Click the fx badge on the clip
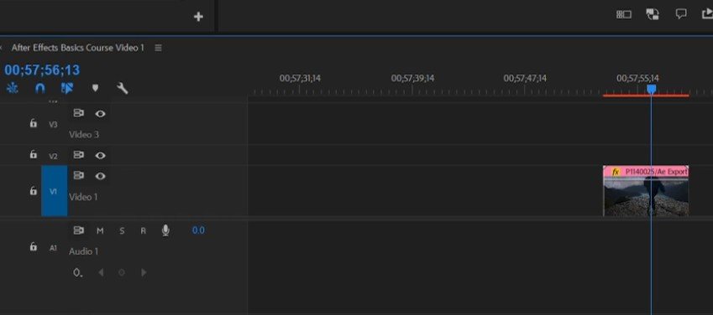Image resolution: width=713 pixels, height=315 pixels. click(x=616, y=172)
